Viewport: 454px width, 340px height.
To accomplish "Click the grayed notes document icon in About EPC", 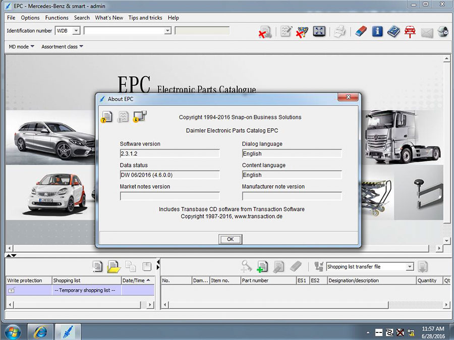I will (x=123, y=117).
